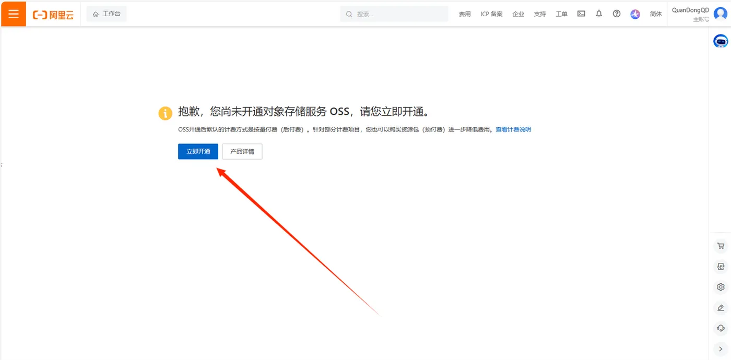731x360 pixels.
Task: Open the 支持 menu
Action: pyautogui.click(x=540, y=14)
